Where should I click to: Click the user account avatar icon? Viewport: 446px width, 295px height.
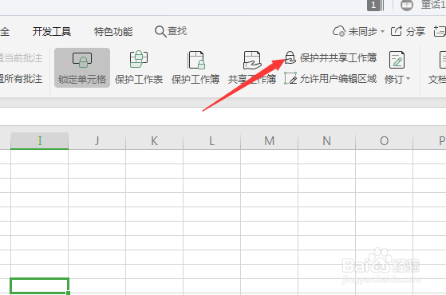tap(407, 5)
